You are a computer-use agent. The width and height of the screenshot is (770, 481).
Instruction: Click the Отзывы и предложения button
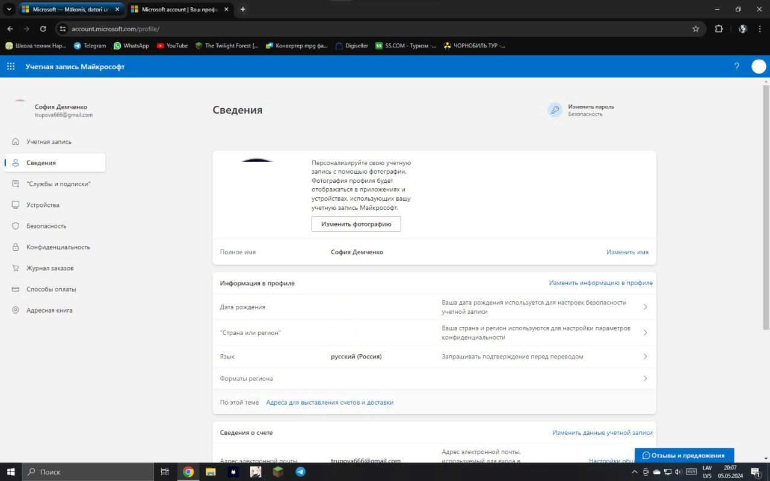point(684,455)
